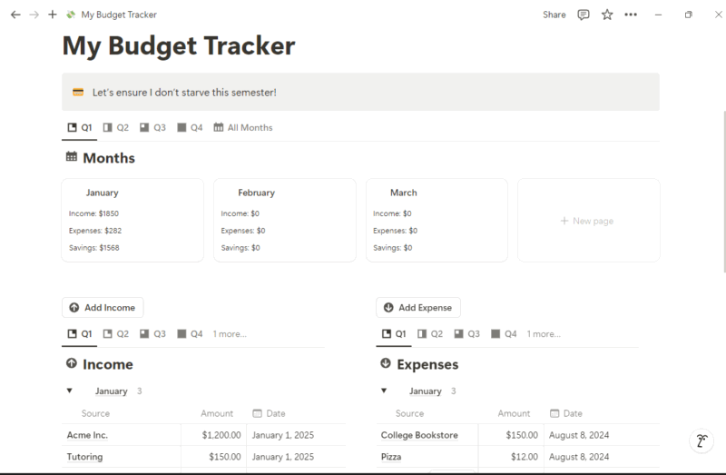Image resolution: width=726 pixels, height=475 pixels.
Task: Click the January group label in Income
Action: (x=111, y=391)
